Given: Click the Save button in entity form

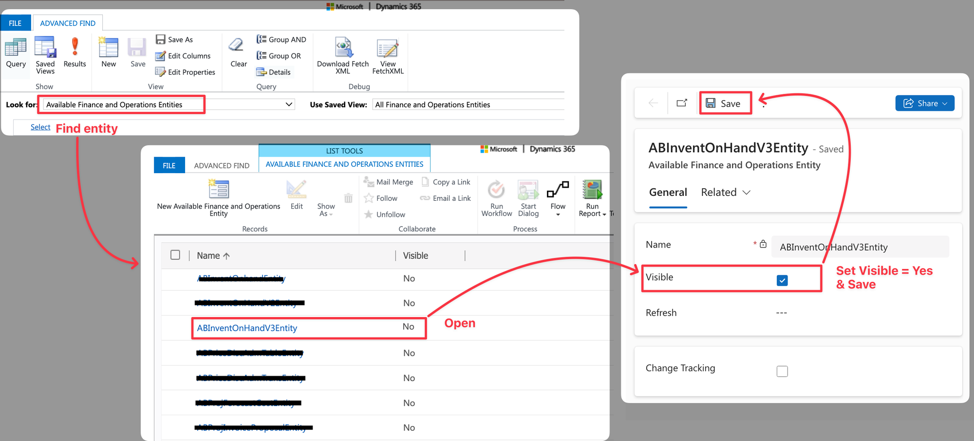Looking at the screenshot, I should tap(724, 103).
